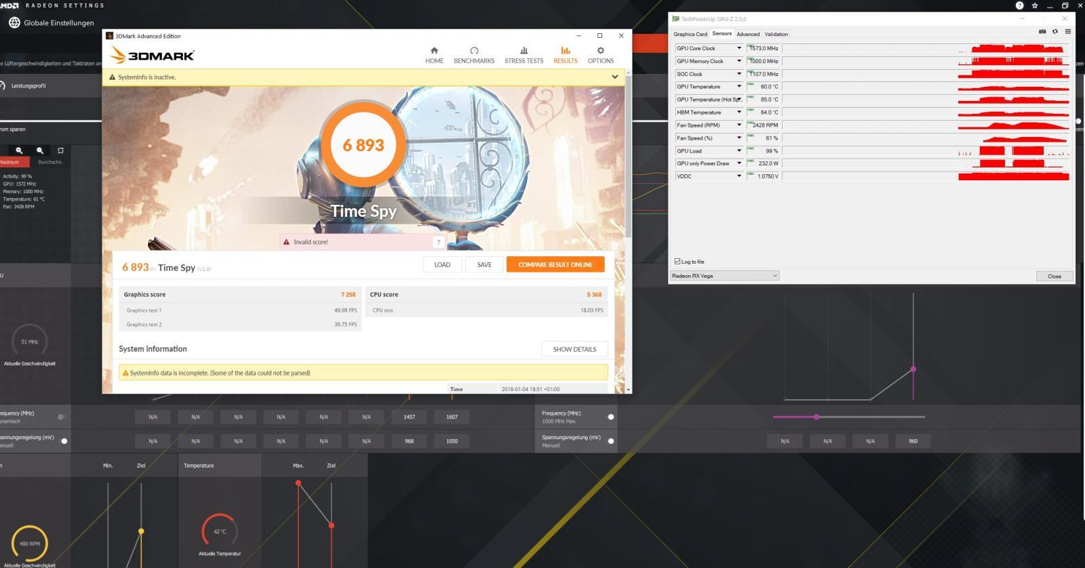1085x568 pixels.
Task: Open GPU-Z hamburger menu
Action: point(1067,31)
